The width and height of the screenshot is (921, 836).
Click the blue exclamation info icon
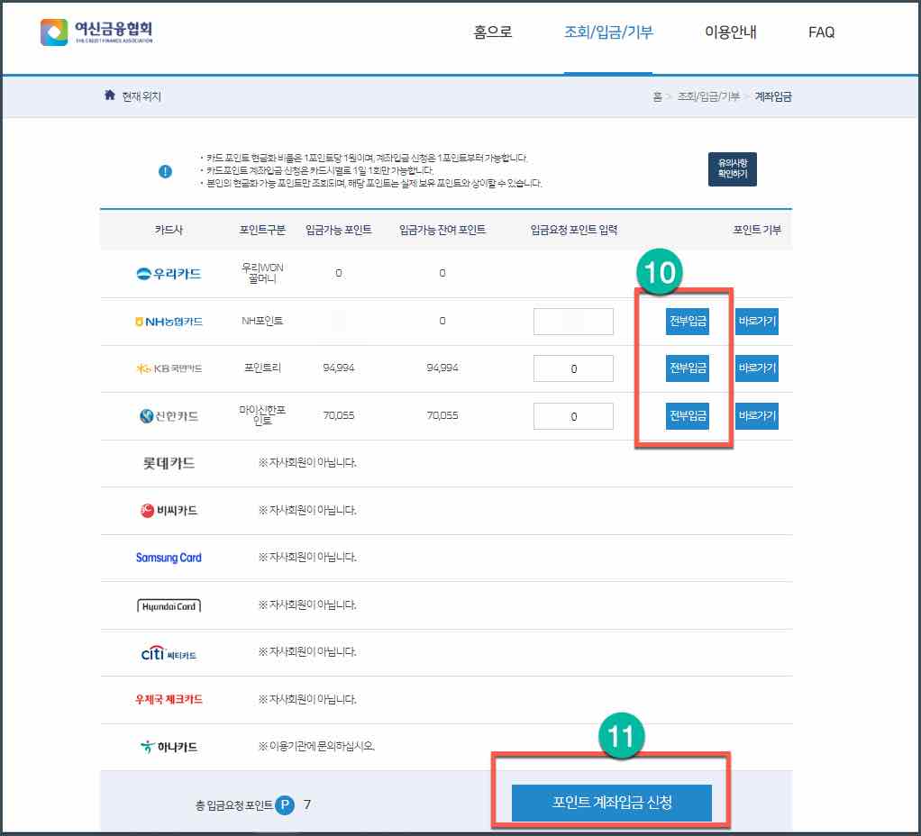(x=165, y=171)
